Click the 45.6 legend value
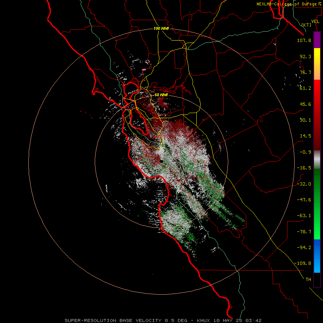The image size is (323, 323). point(305,104)
